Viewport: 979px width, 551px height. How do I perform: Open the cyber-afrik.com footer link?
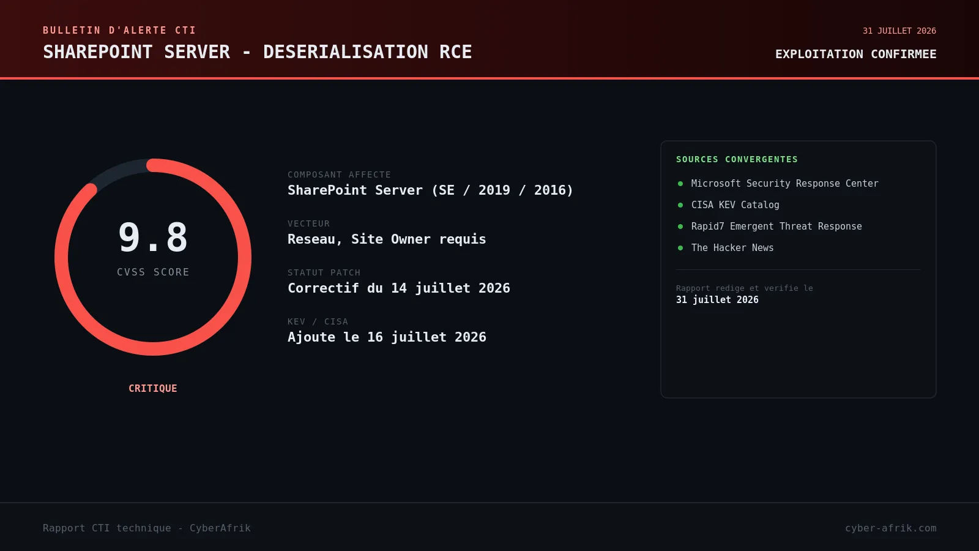click(891, 528)
